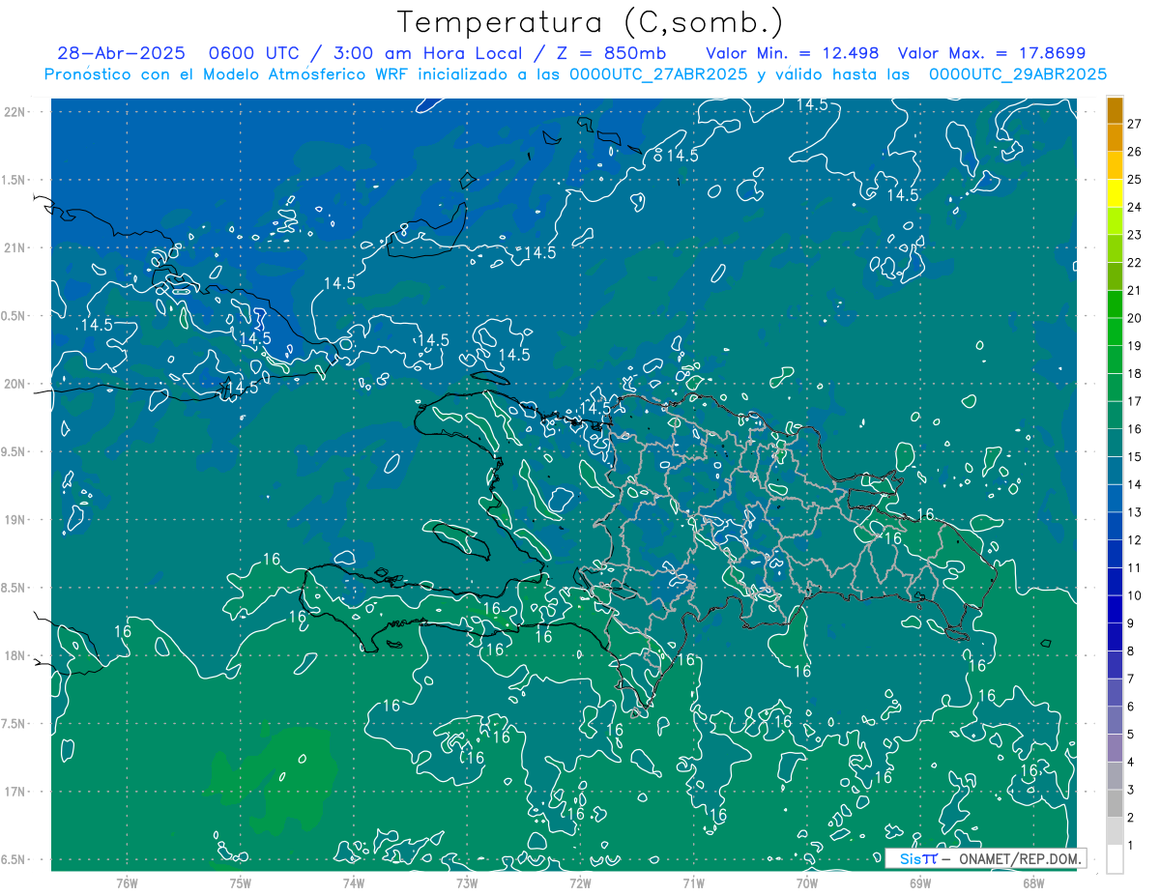Image resolution: width=1160 pixels, height=896 pixels.
Task: Click the "70W" longitude axis label
Action: click(807, 882)
